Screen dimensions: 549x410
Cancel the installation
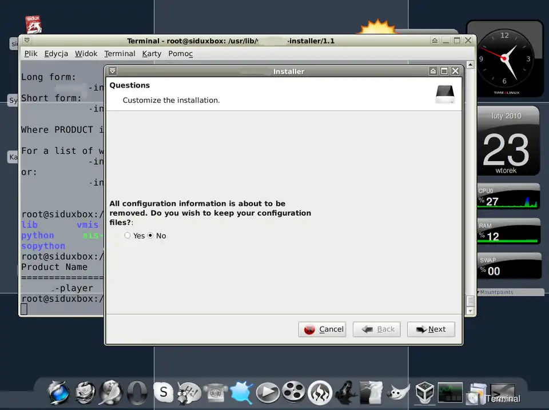(323, 329)
